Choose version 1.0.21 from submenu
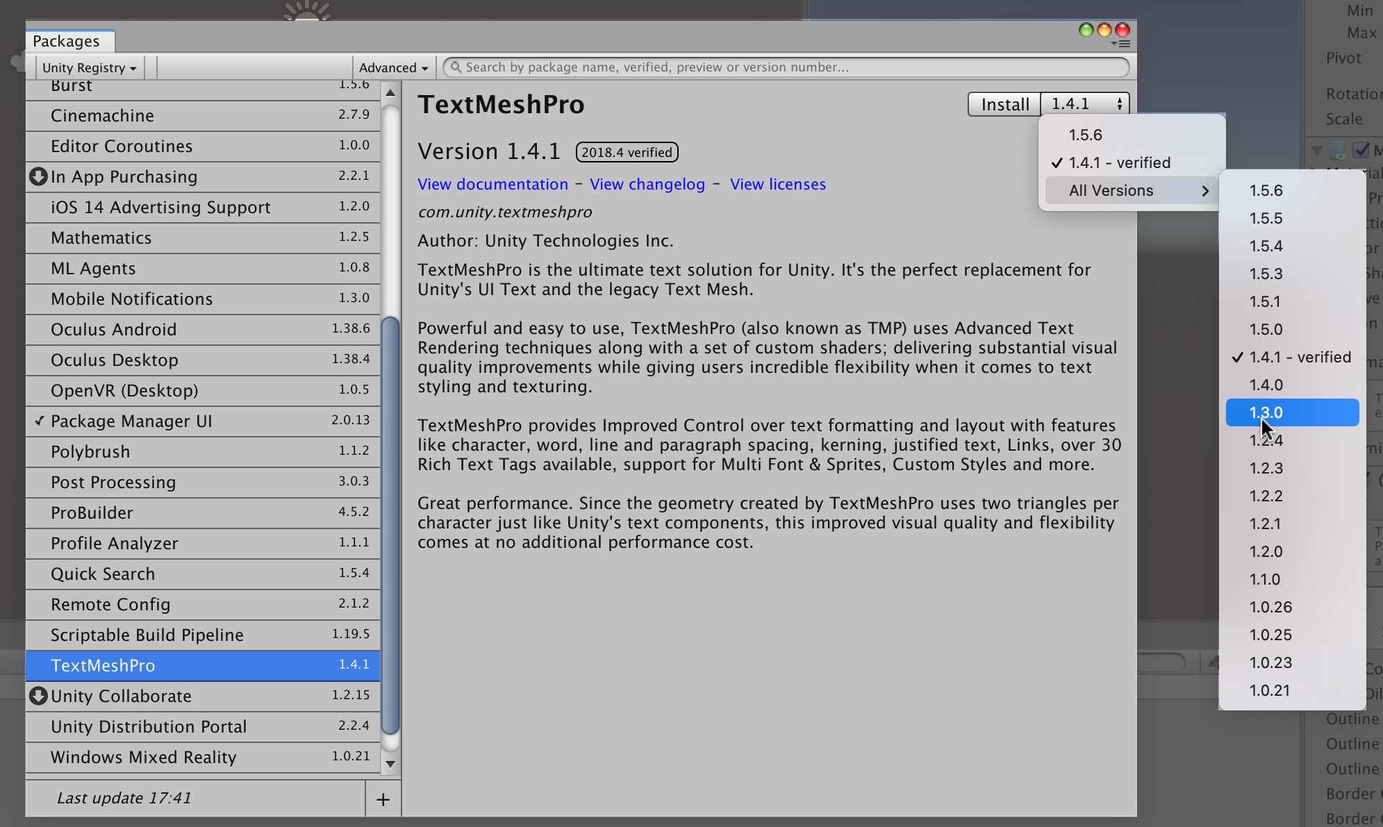 point(1292,690)
